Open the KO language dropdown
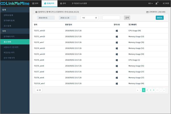 150,3
